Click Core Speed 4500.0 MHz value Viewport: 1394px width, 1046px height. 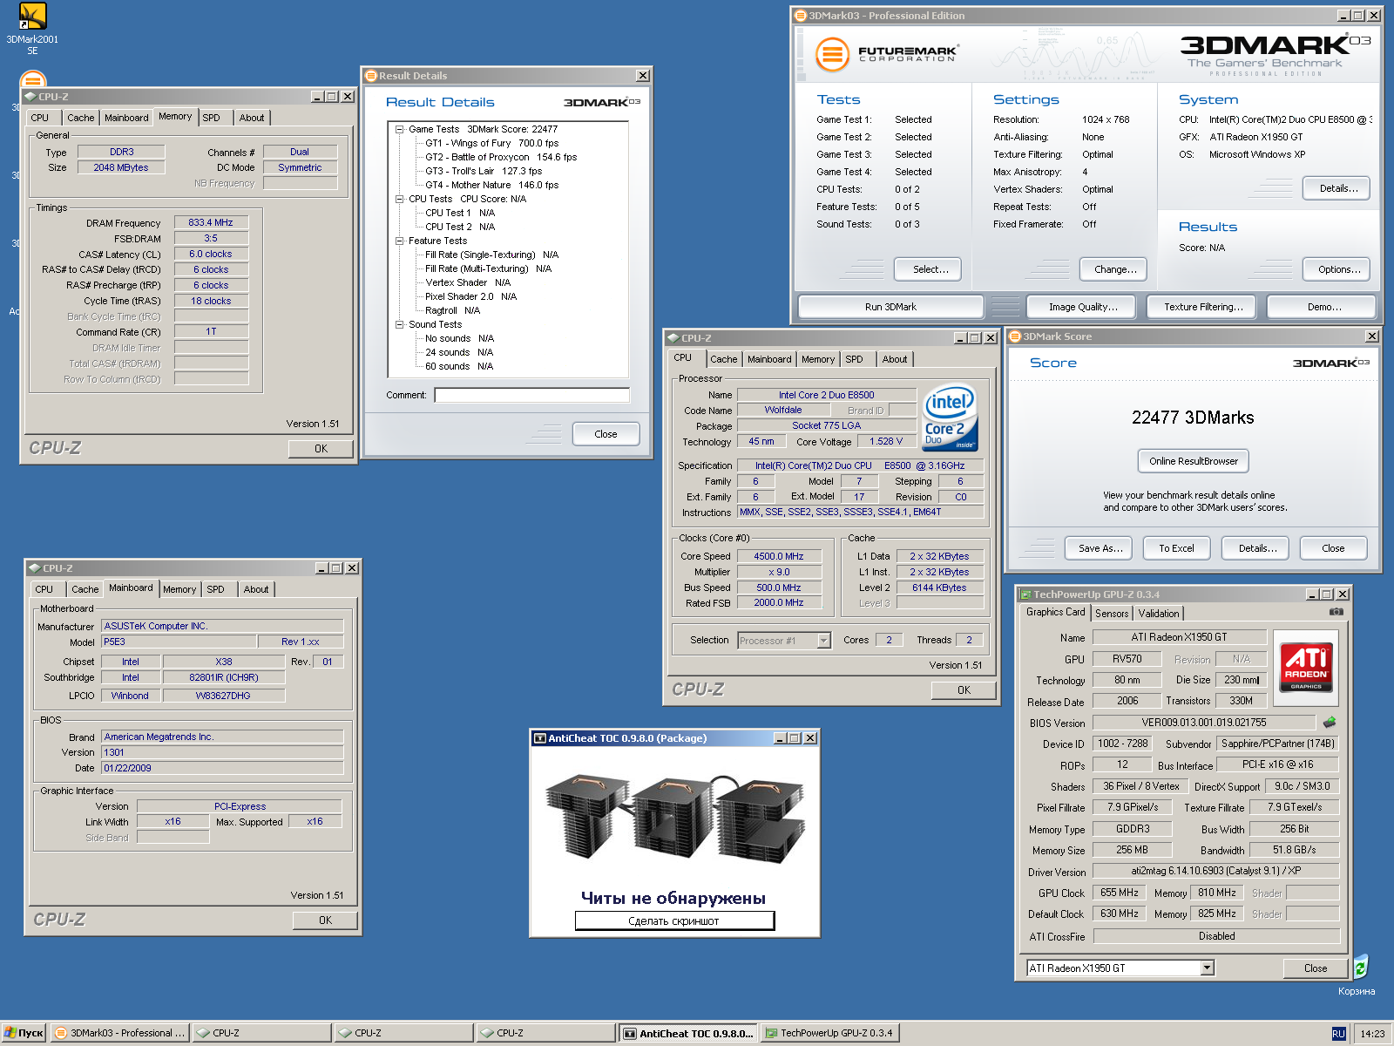(779, 556)
